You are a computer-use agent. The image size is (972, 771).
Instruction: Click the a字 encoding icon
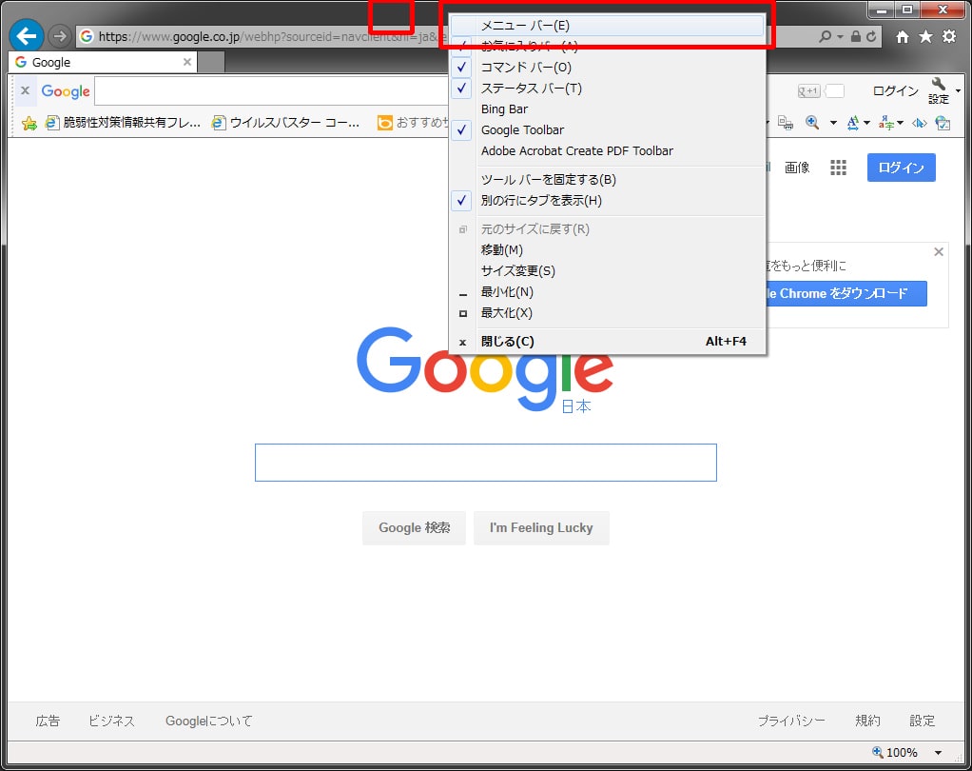point(885,123)
